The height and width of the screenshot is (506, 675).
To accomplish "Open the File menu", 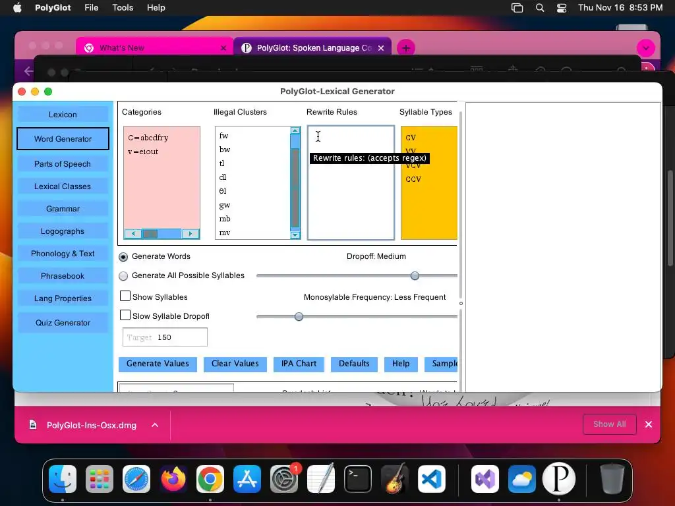I will tap(91, 8).
